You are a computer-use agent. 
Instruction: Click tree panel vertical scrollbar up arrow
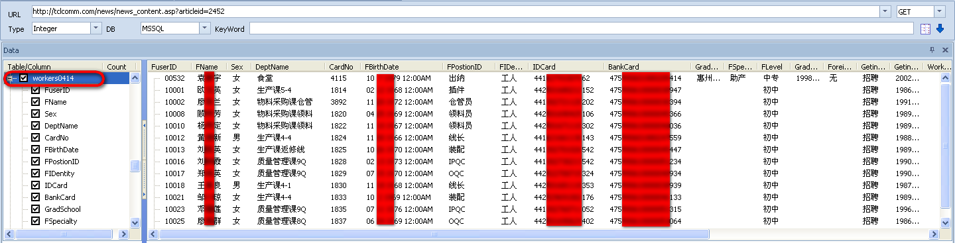(x=135, y=78)
